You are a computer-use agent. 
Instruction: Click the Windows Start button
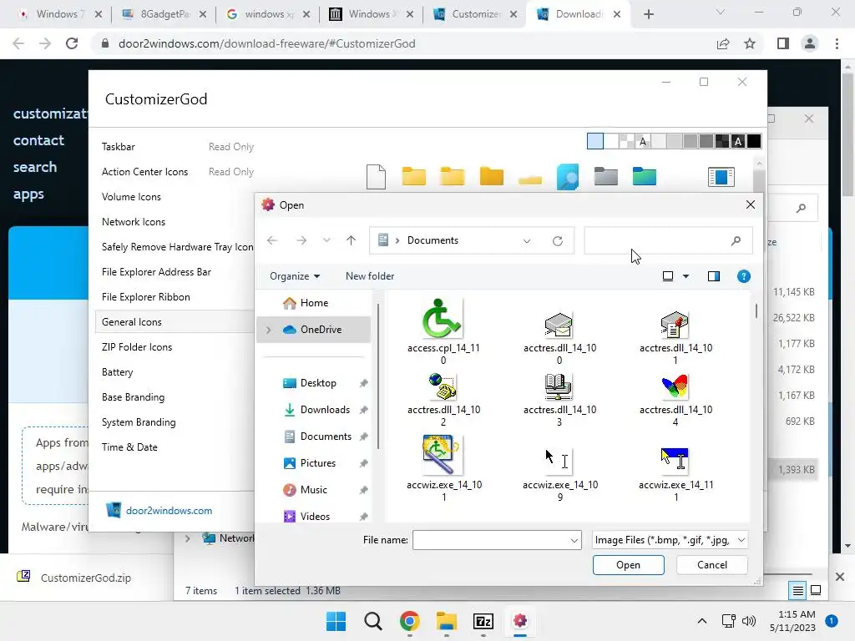[x=336, y=621]
